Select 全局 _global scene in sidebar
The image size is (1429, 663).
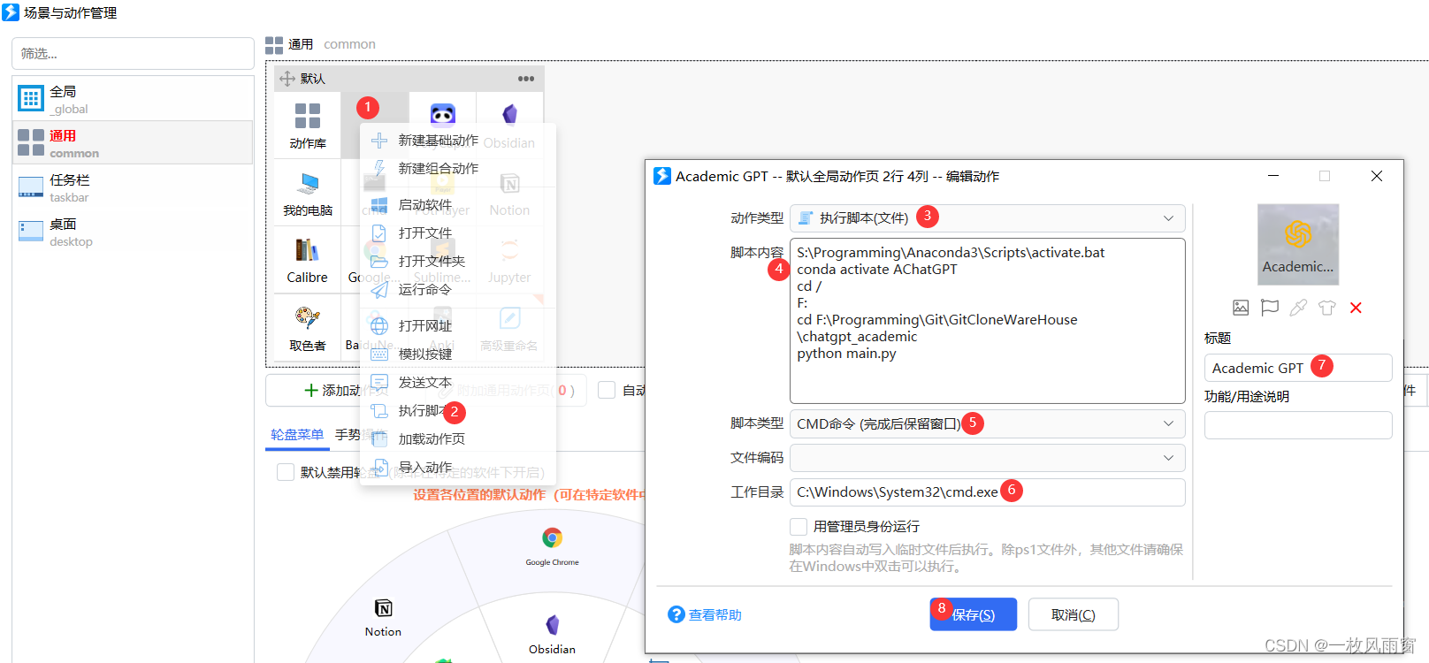(x=133, y=99)
